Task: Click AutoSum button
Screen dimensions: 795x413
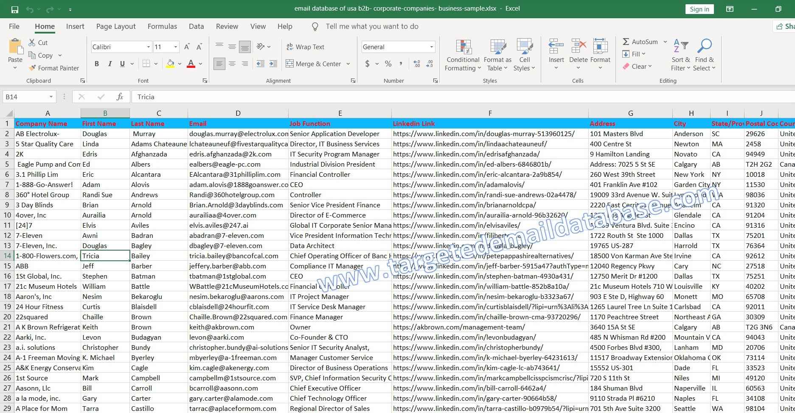Action: tap(640, 42)
